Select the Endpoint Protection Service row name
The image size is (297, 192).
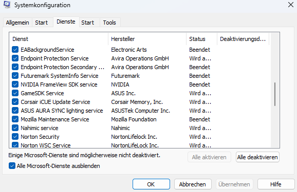coord(54,58)
